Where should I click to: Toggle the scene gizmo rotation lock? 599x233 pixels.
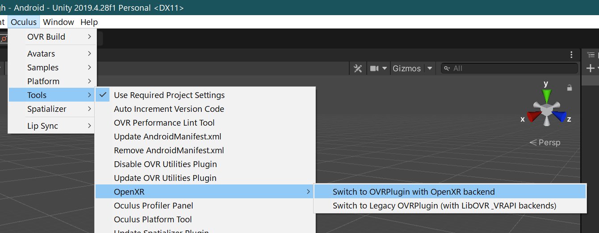(x=570, y=88)
